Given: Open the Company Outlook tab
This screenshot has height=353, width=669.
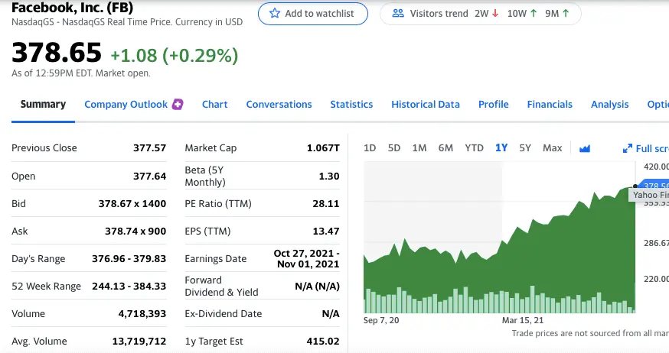Looking at the screenshot, I should [x=126, y=105].
